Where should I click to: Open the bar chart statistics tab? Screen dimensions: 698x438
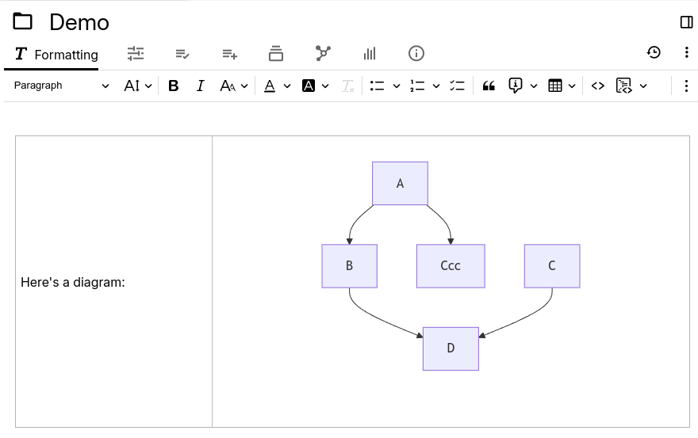(x=370, y=53)
